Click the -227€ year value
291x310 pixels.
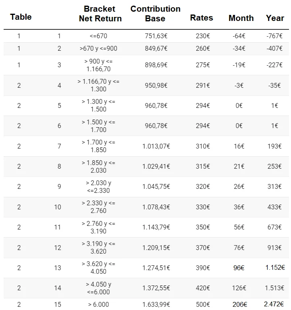(x=274, y=65)
